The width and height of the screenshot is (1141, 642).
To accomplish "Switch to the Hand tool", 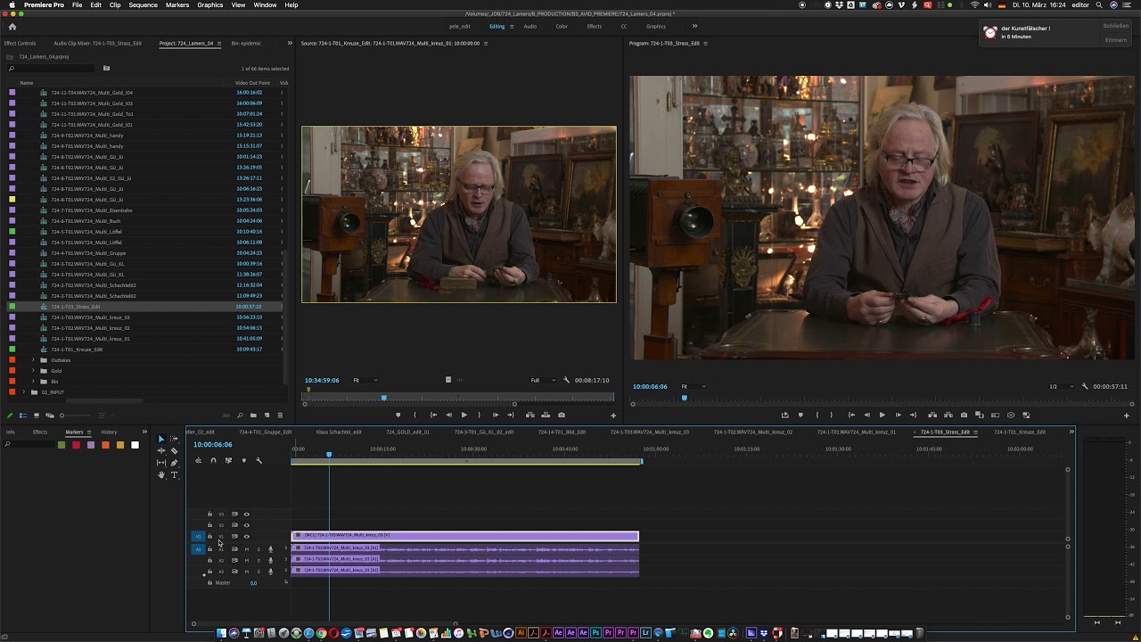I will (161, 475).
